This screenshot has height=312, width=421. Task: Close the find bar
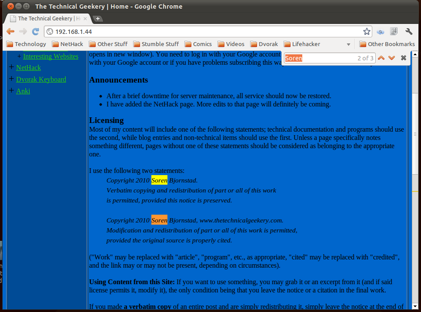click(403, 58)
